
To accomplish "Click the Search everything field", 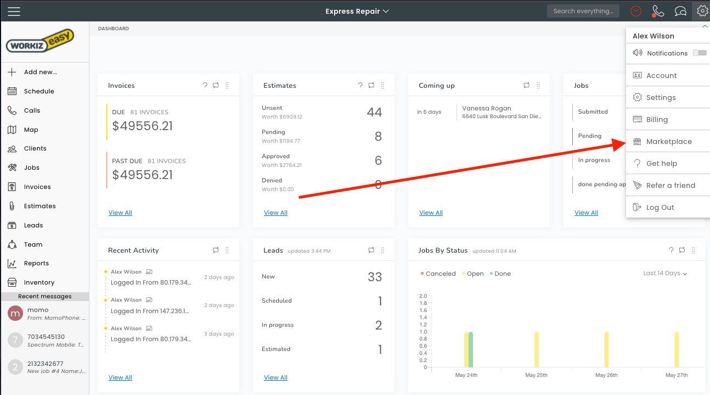I will [583, 11].
